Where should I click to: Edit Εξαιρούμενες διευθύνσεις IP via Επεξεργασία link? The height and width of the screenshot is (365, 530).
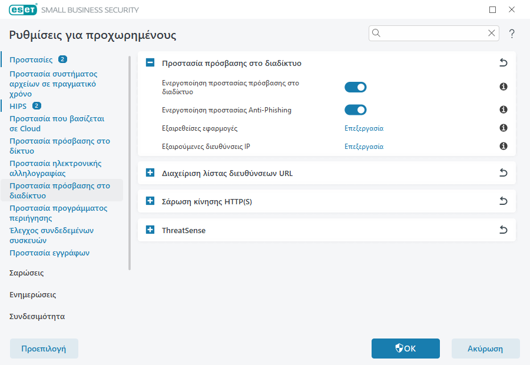(364, 147)
